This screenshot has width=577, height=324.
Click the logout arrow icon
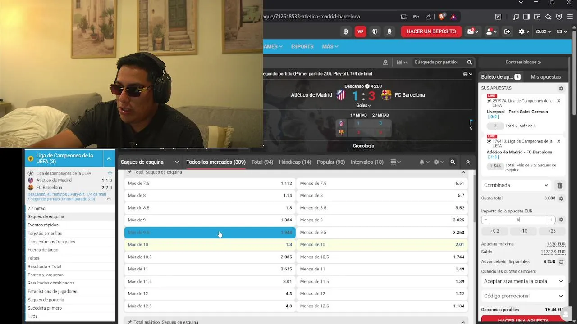[x=507, y=31]
